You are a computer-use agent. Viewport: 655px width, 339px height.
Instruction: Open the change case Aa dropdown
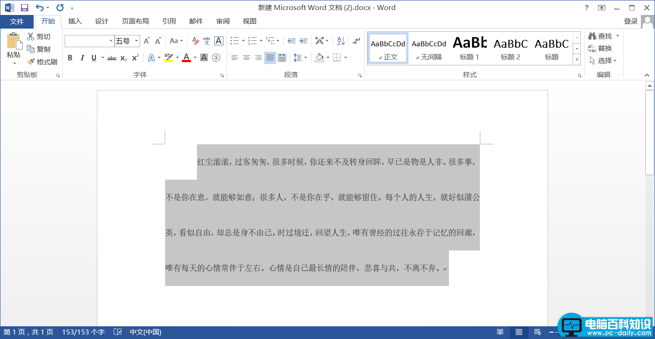176,41
